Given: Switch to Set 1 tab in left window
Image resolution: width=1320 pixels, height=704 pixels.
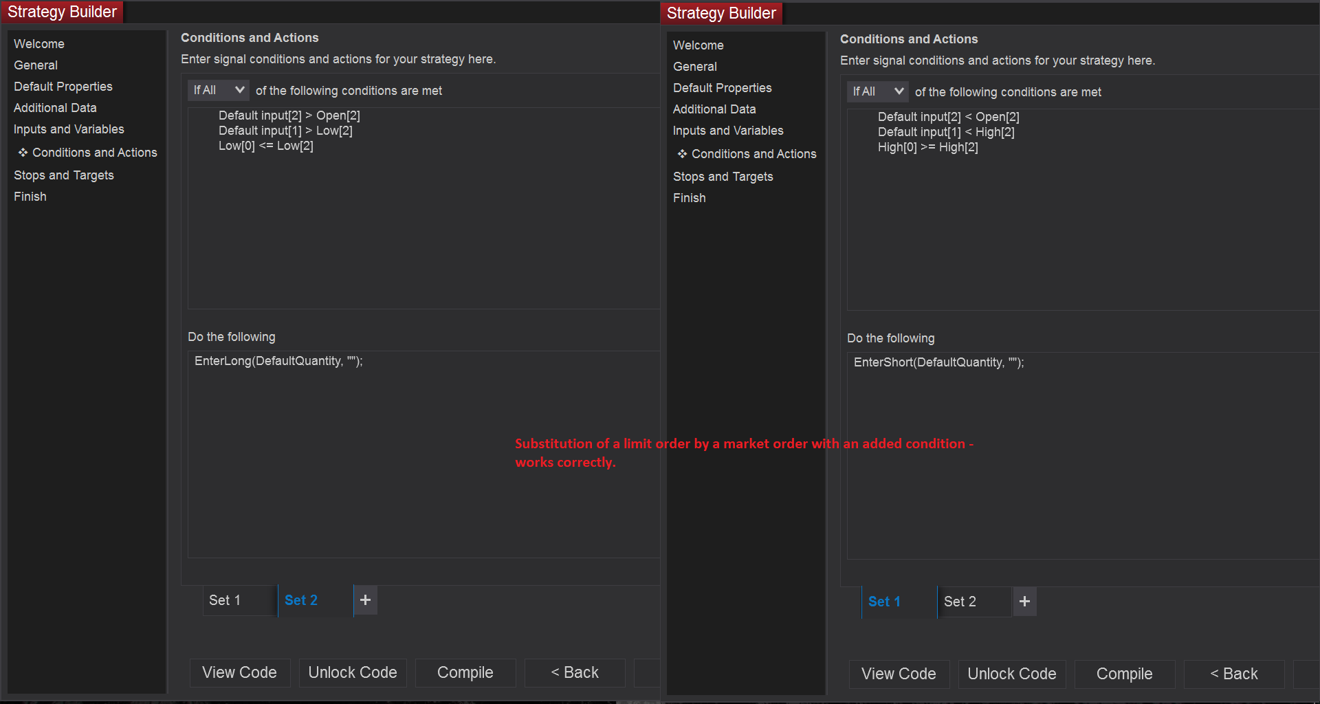Looking at the screenshot, I should click(x=225, y=600).
